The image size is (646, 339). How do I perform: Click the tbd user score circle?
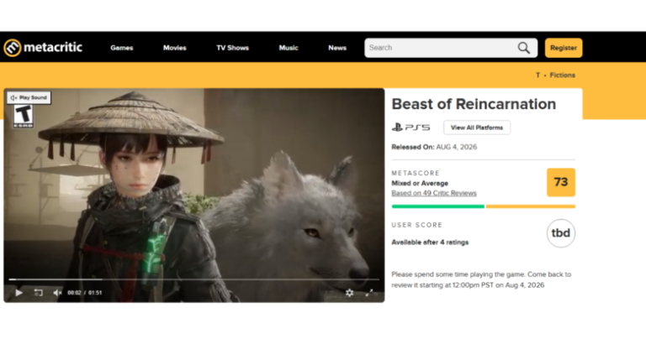561,233
